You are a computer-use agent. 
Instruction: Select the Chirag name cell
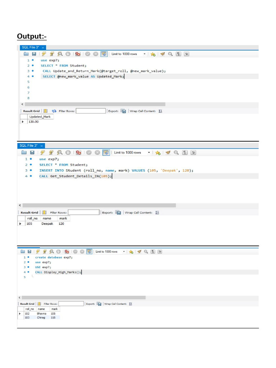point(41,318)
